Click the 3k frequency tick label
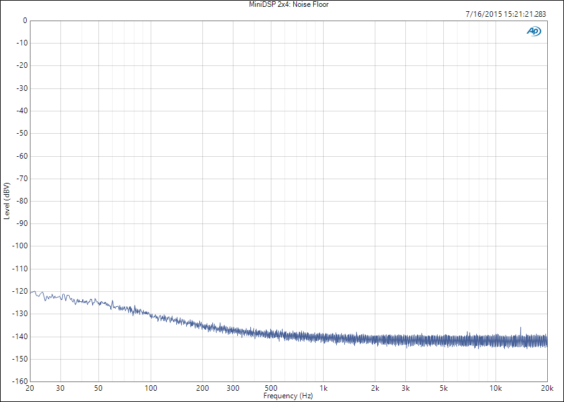564x402 pixels. coord(406,388)
